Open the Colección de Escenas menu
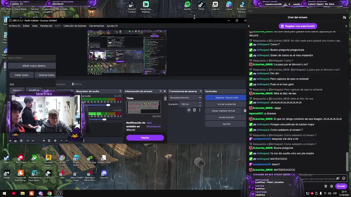 (x=75, y=26)
